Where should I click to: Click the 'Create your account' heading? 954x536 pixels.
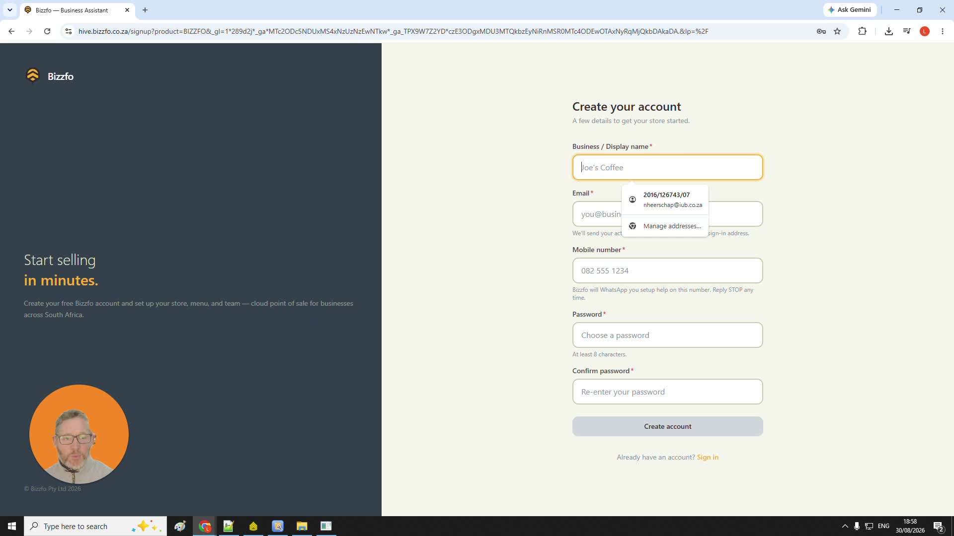pos(627,107)
